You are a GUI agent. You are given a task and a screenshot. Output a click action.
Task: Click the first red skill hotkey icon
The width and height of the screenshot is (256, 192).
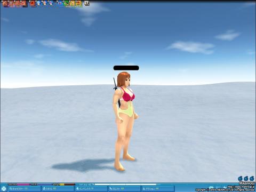[5, 3]
